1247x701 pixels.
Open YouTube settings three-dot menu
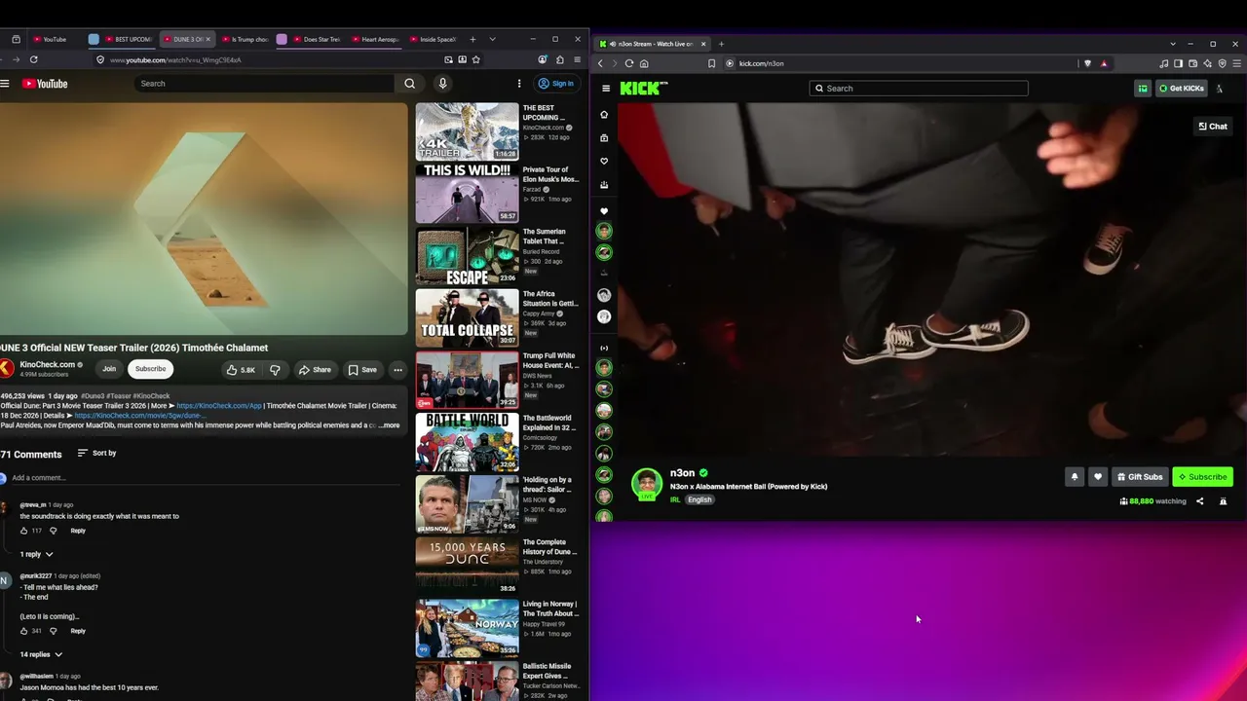point(518,84)
